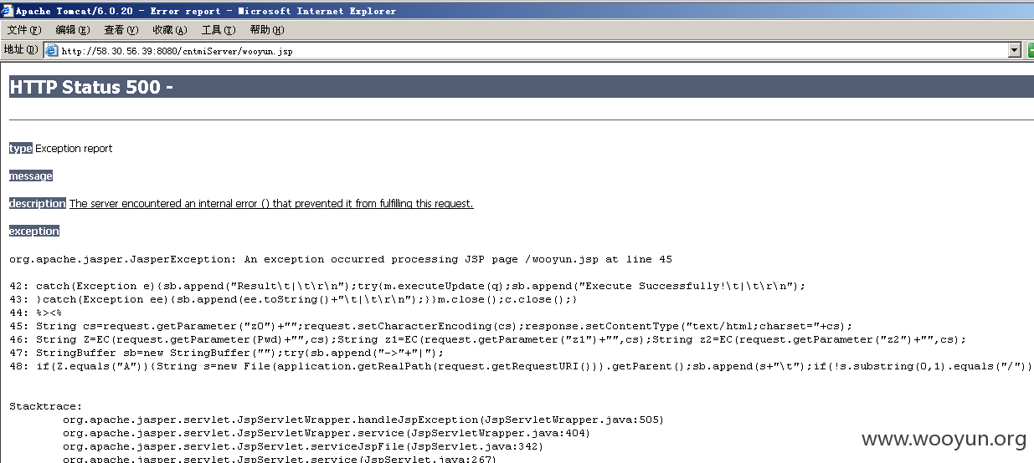1034x463 pixels.
Task: Open the 工具(T) menu
Action: click(x=219, y=30)
